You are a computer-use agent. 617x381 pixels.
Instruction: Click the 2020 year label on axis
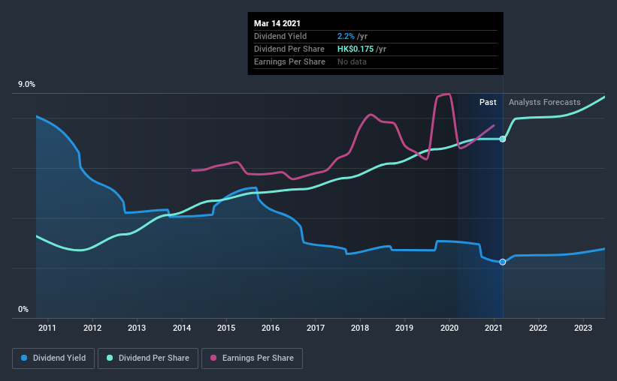pyautogui.click(x=449, y=328)
